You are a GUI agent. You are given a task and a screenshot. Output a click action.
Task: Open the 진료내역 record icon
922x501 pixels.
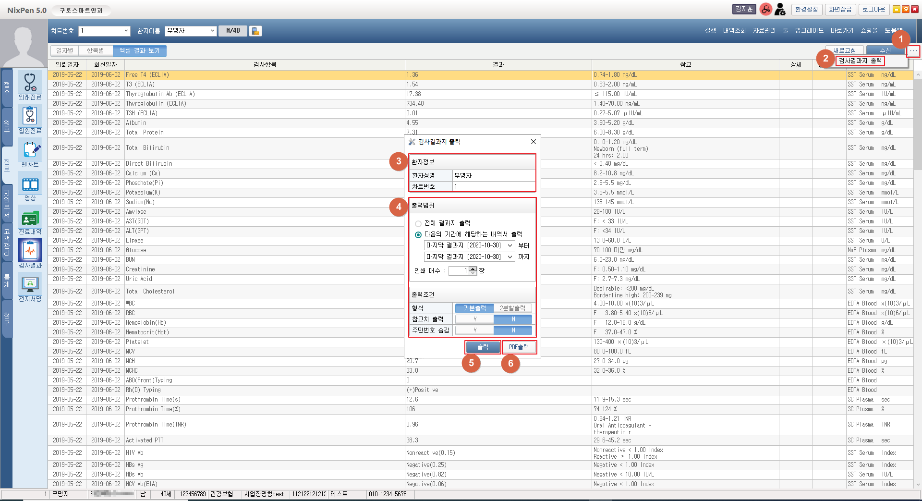click(30, 218)
